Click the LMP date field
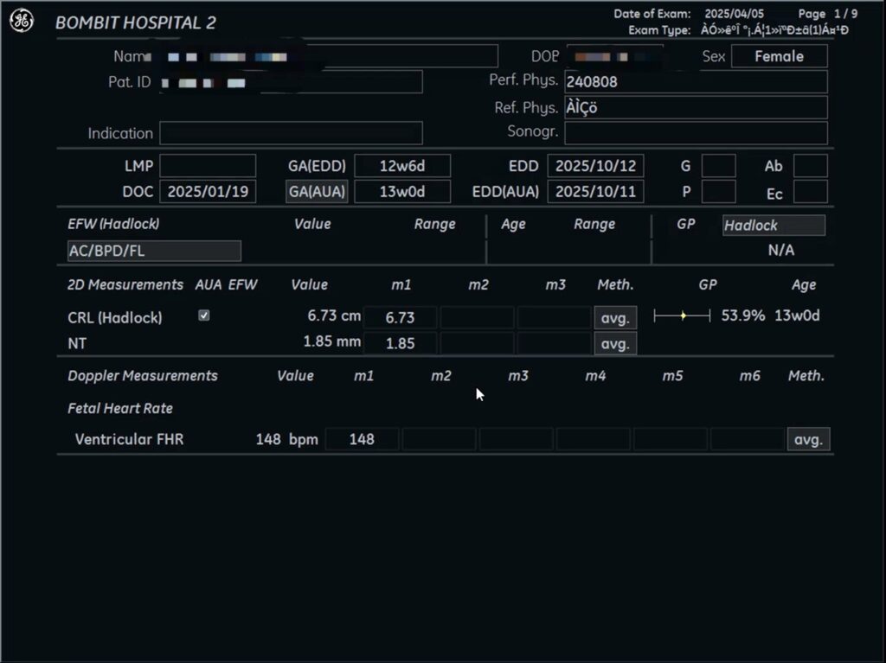This screenshot has height=663, width=886. click(x=208, y=166)
